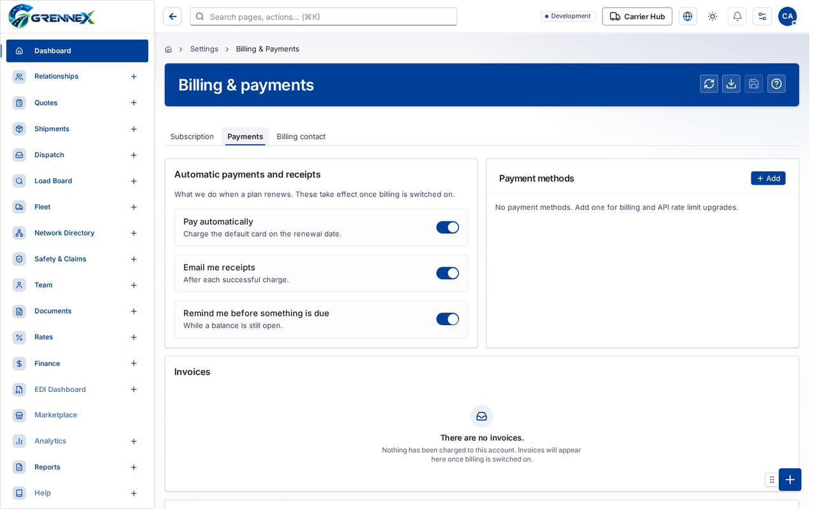815x509 pixels.
Task: Click the Fleet truck icon
Action: [x=20, y=207]
